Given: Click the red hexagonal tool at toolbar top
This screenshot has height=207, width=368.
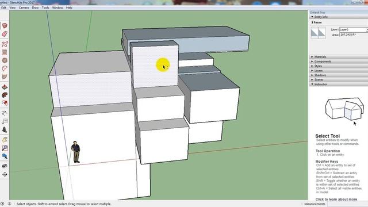Looking at the screenshot, I should pyautogui.click(x=5, y=25).
